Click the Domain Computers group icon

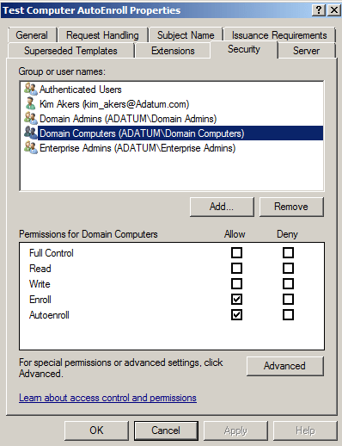pos(31,133)
